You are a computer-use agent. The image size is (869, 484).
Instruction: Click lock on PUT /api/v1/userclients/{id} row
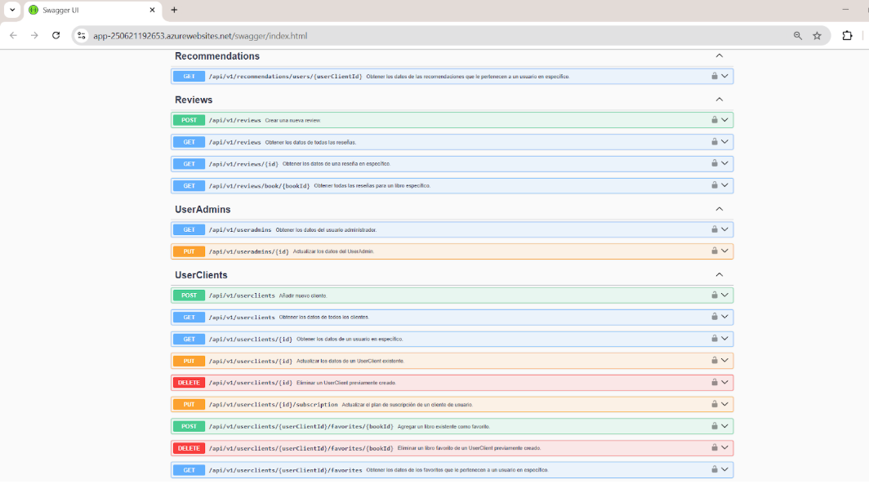click(715, 361)
